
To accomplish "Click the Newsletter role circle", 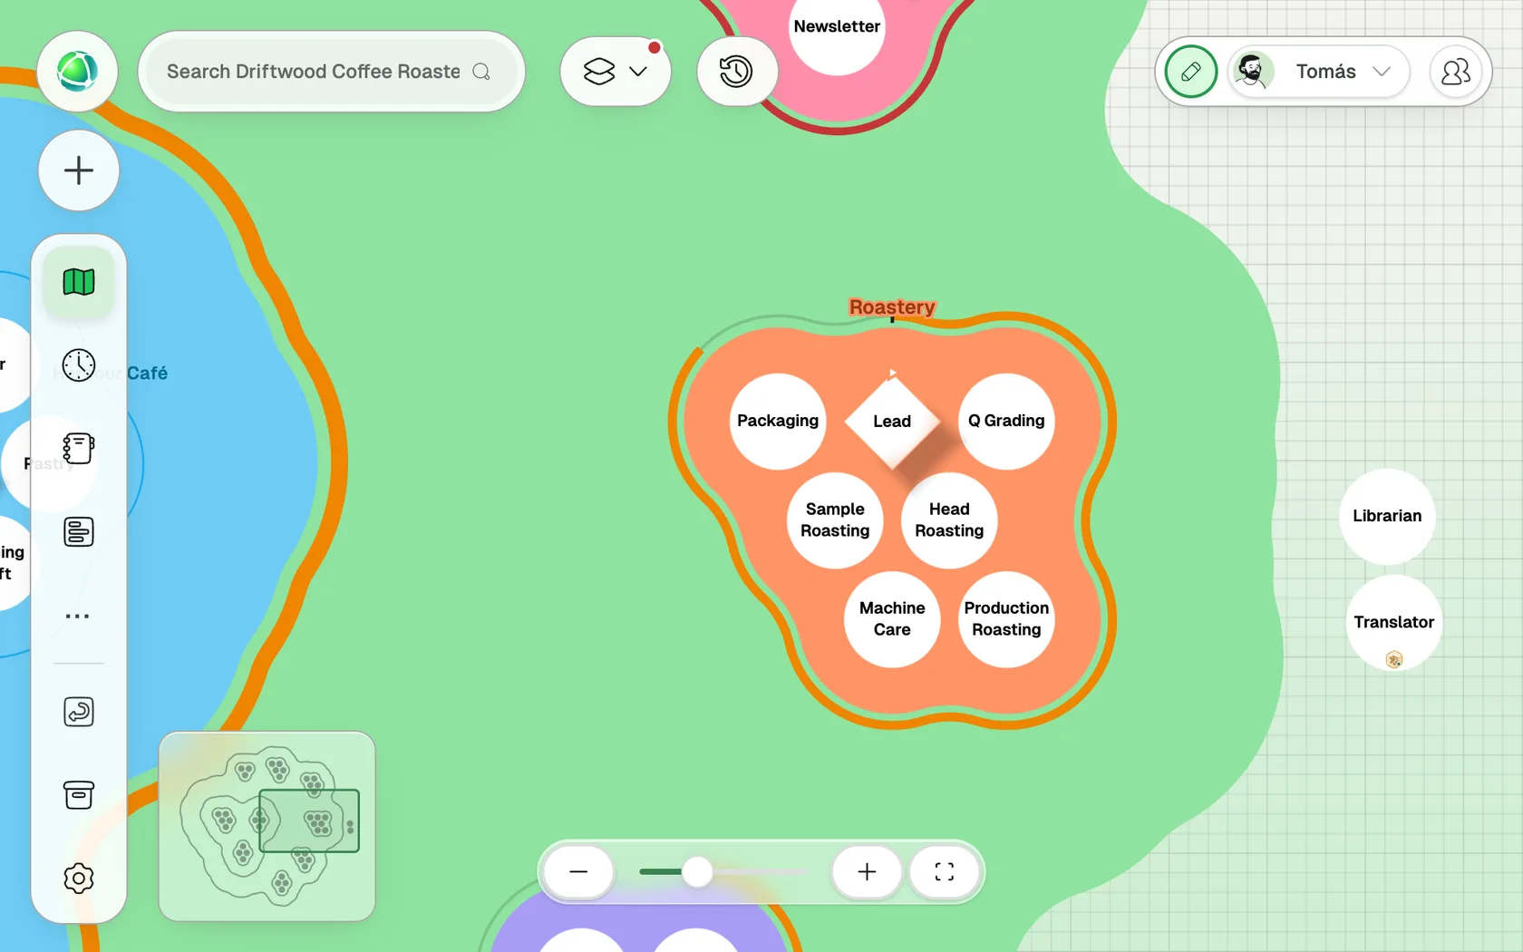I will click(x=837, y=27).
